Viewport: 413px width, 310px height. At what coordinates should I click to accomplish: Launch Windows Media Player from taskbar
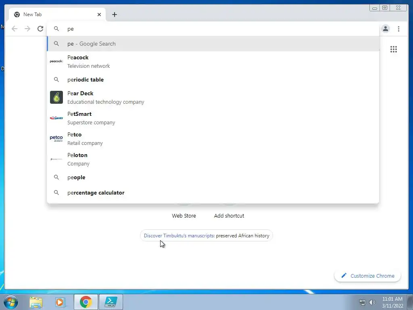[x=60, y=302]
